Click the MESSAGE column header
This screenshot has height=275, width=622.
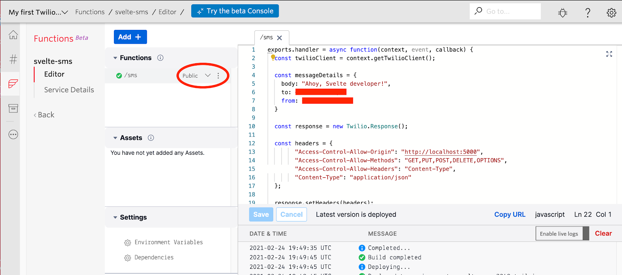[x=383, y=233]
